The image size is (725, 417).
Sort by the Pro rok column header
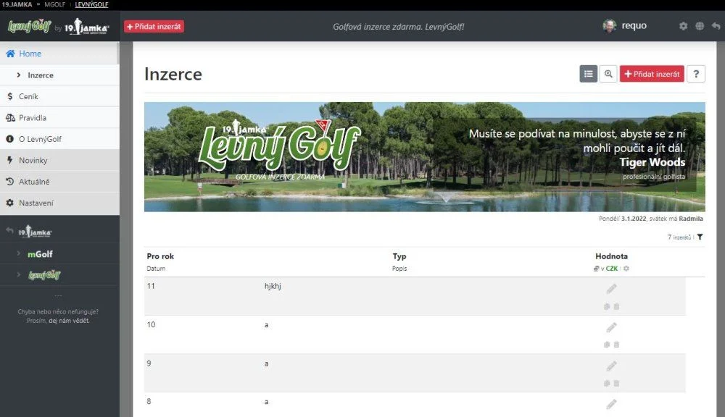(x=160, y=256)
